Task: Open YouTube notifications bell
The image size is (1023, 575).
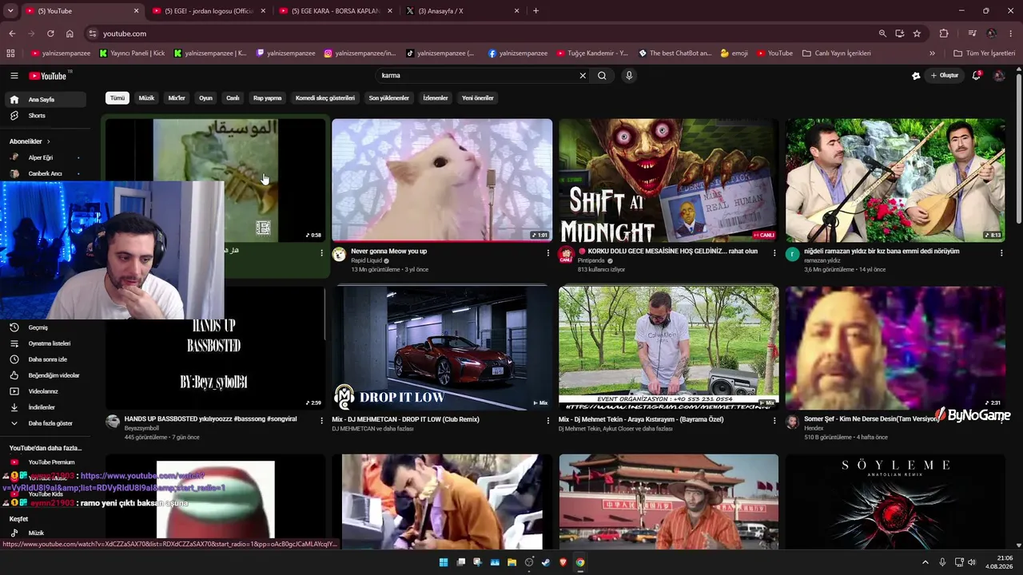Action: pos(976,76)
